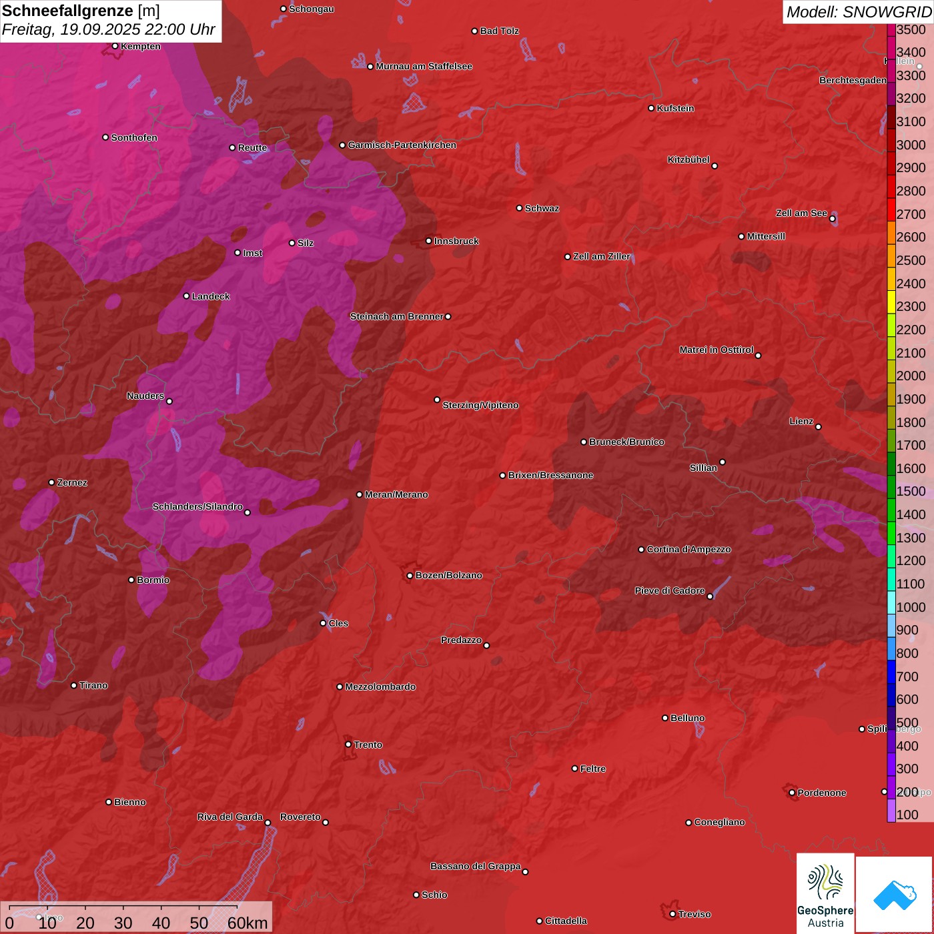The height and width of the screenshot is (934, 934).
Task: Click the 'Schio' label
Action: click(x=434, y=895)
